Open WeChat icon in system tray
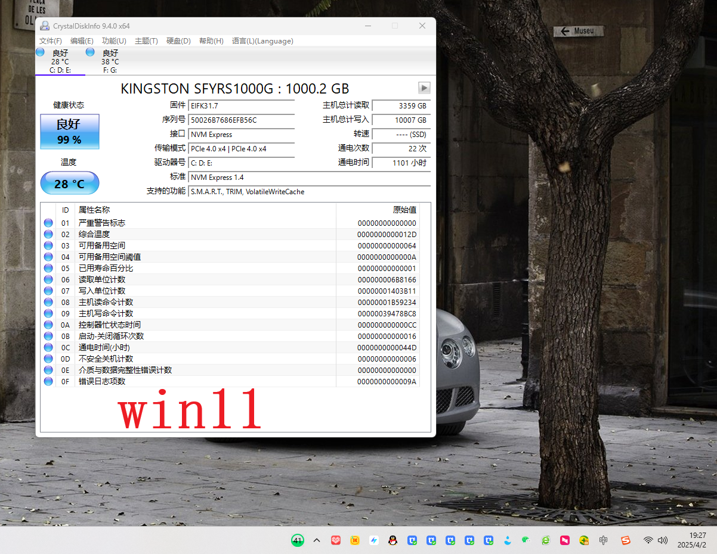 pyautogui.click(x=526, y=540)
